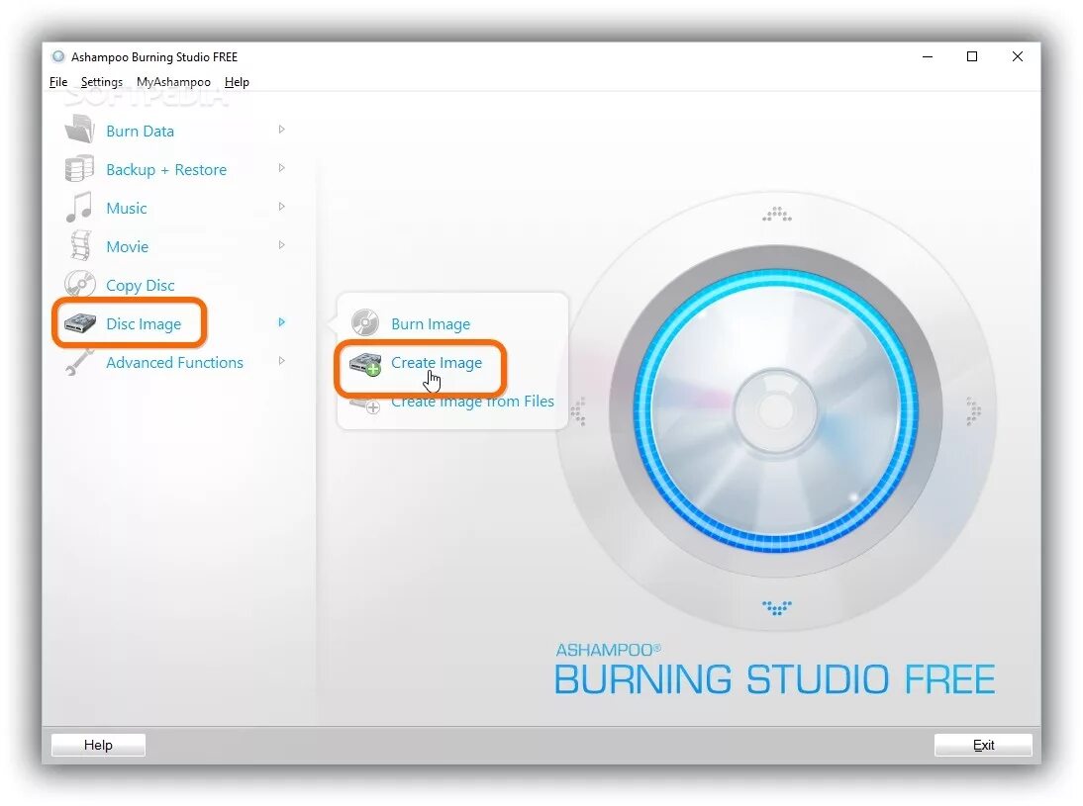Screen dimensions: 1083x806
Task: Maximize the Burning Studio window
Action: pos(972,56)
